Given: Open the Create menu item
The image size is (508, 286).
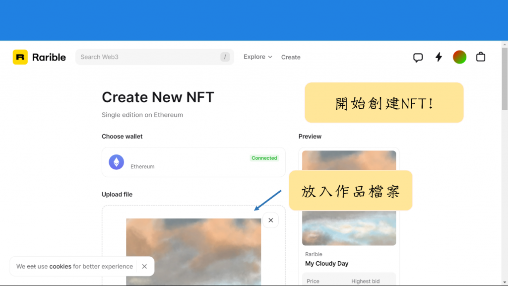Looking at the screenshot, I should click(291, 57).
